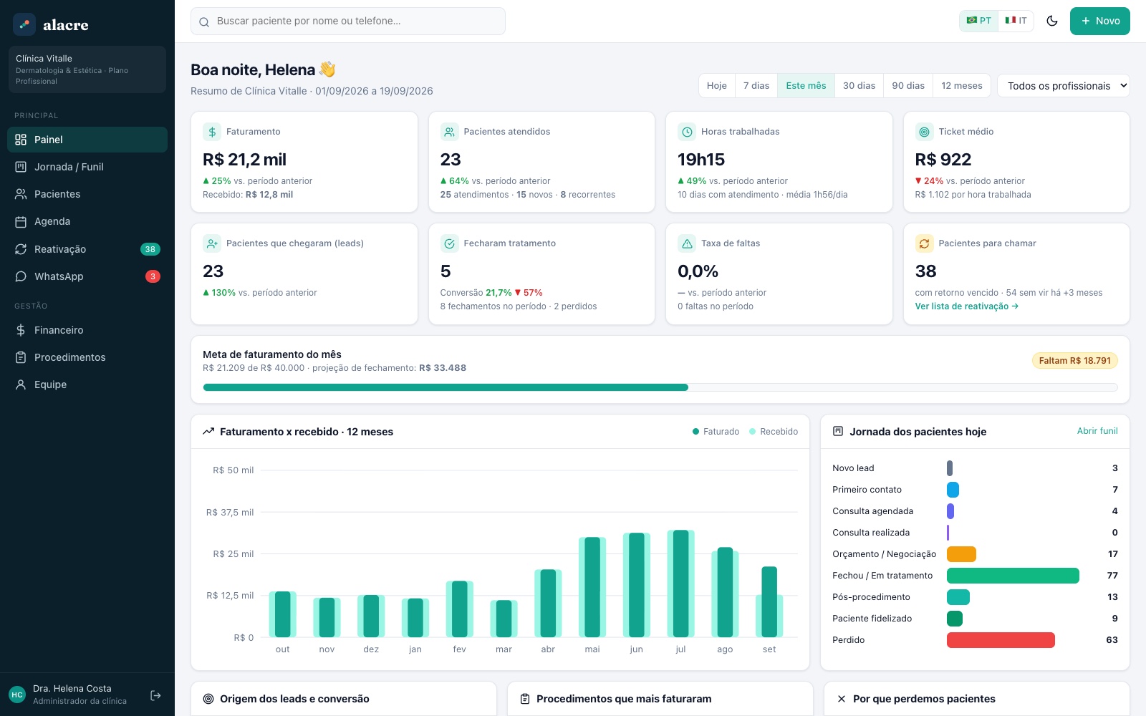Click the Ticket médio target icon
This screenshot has height=716, width=1146.
[925, 132]
